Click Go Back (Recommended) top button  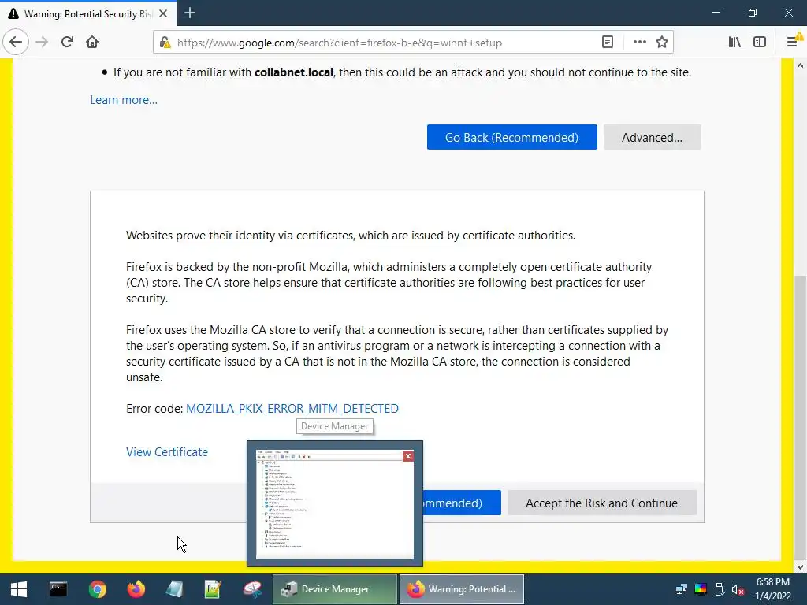(511, 137)
